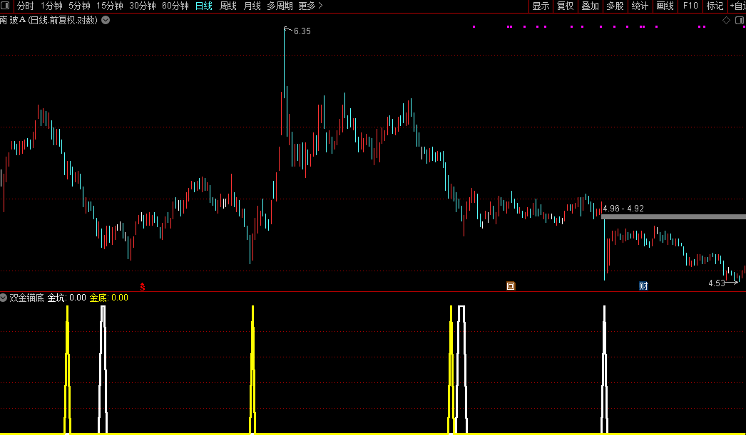The height and width of the screenshot is (435, 746).
Task: Click the 金底: 0.00 indicator value
Action: click(109, 298)
